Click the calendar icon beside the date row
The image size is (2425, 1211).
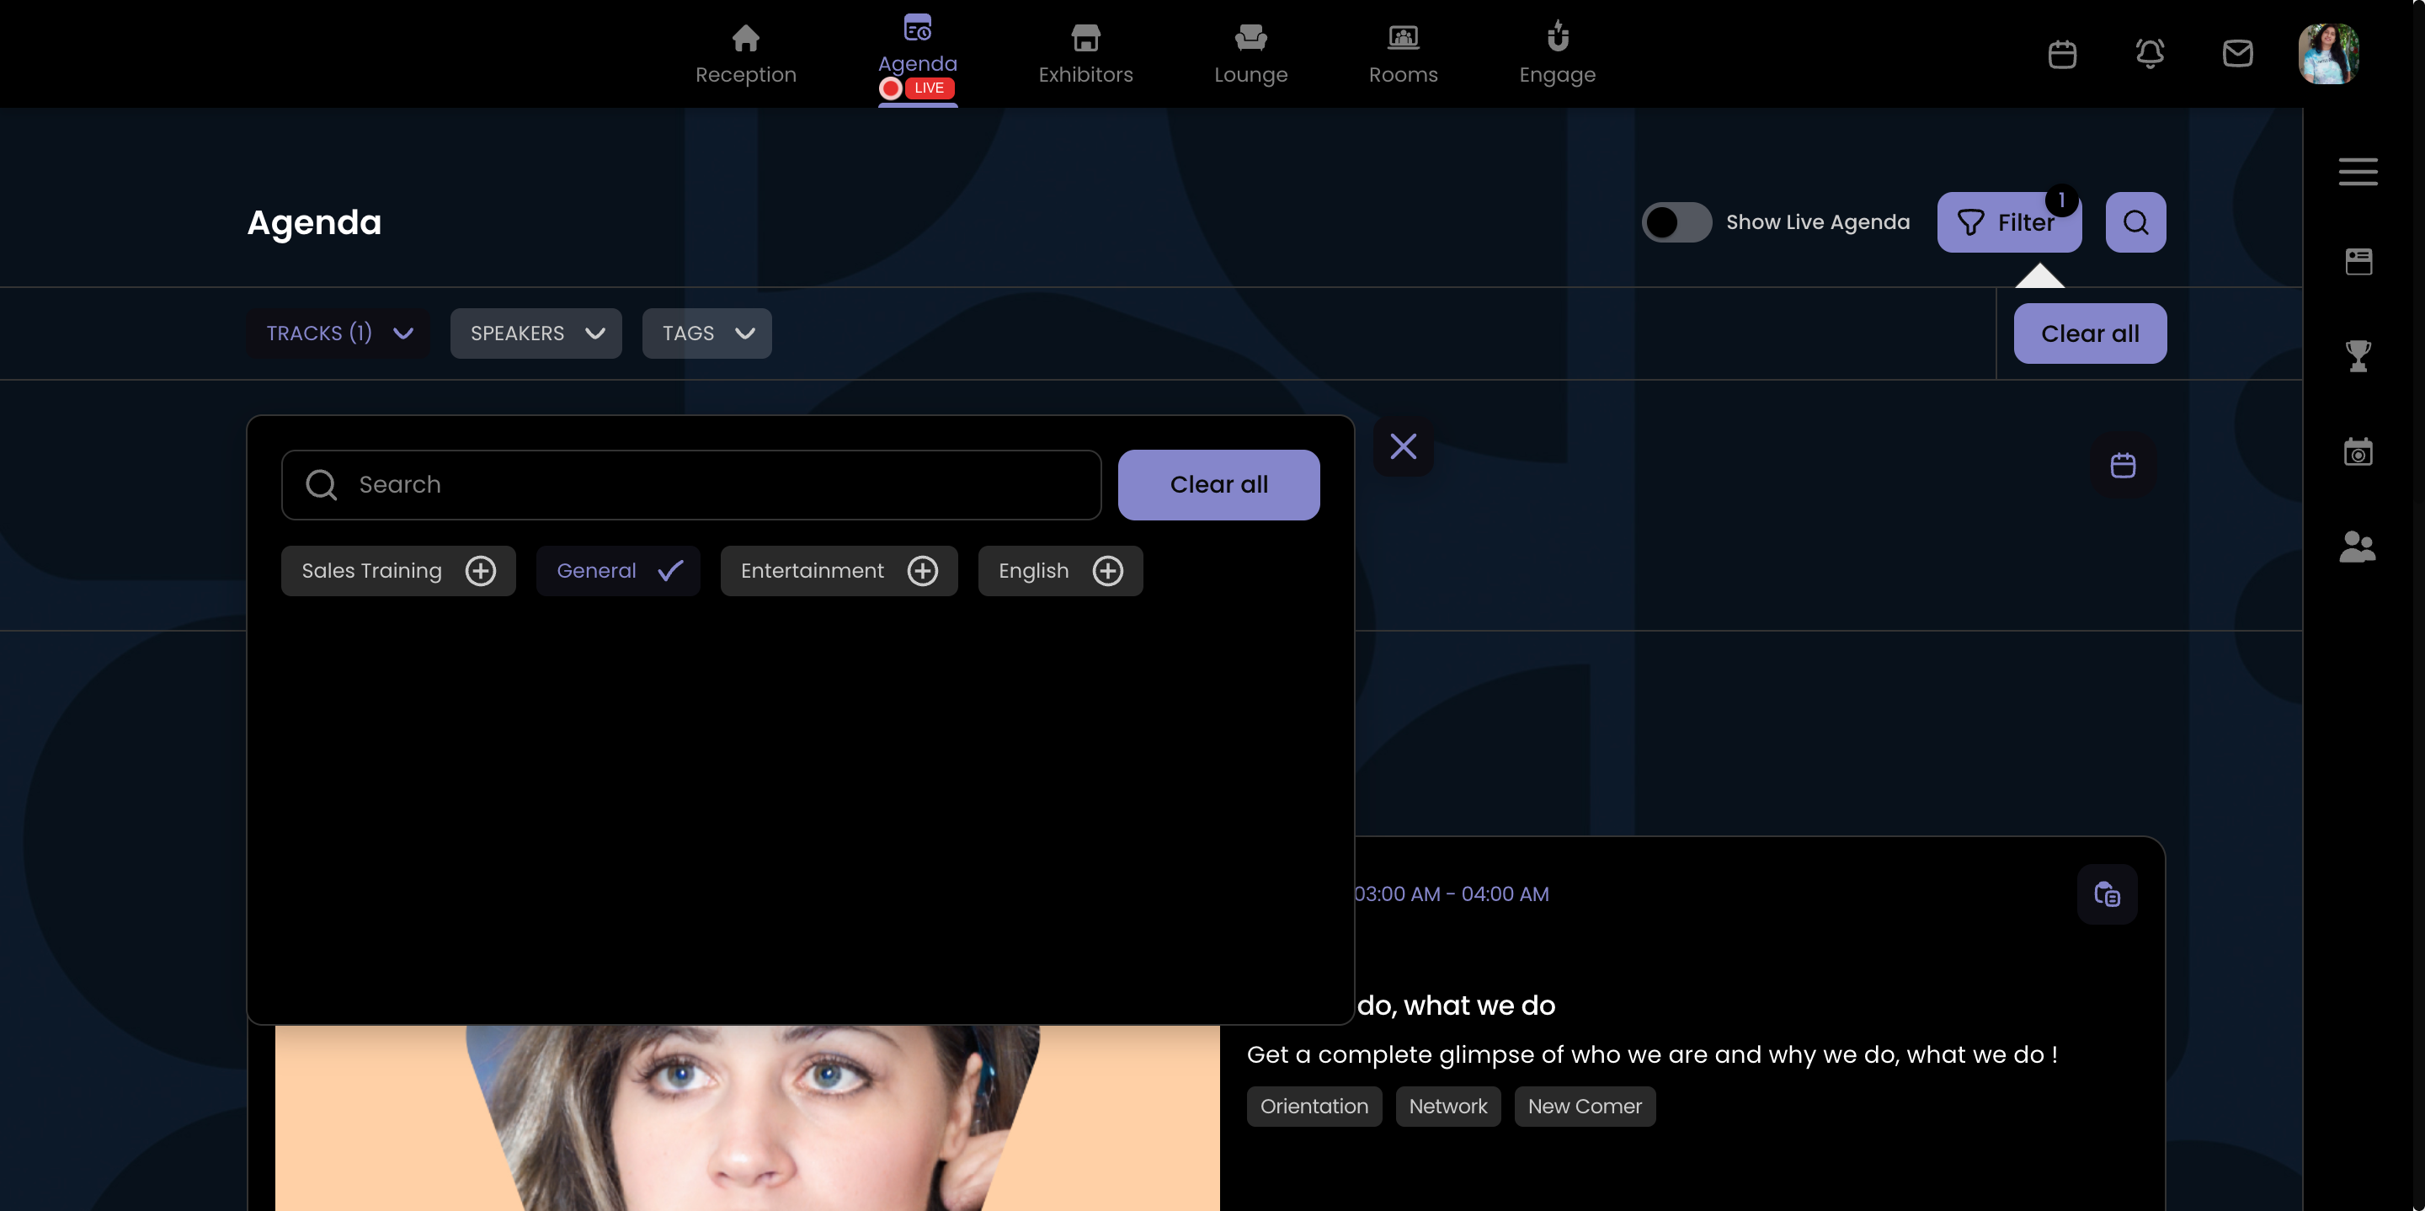(x=2122, y=465)
